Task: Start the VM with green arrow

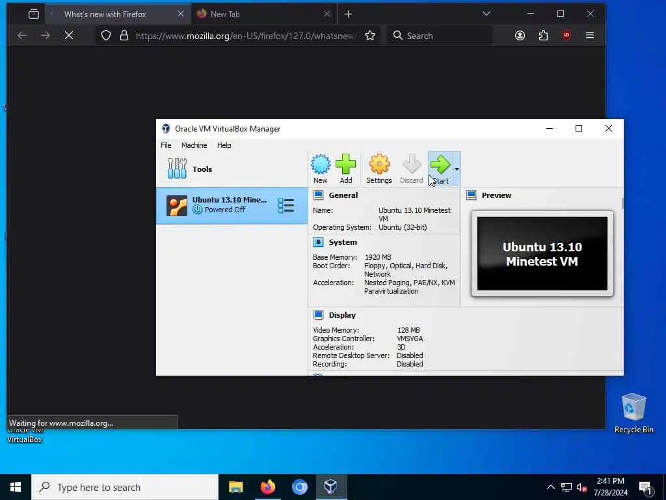Action: tap(440, 169)
